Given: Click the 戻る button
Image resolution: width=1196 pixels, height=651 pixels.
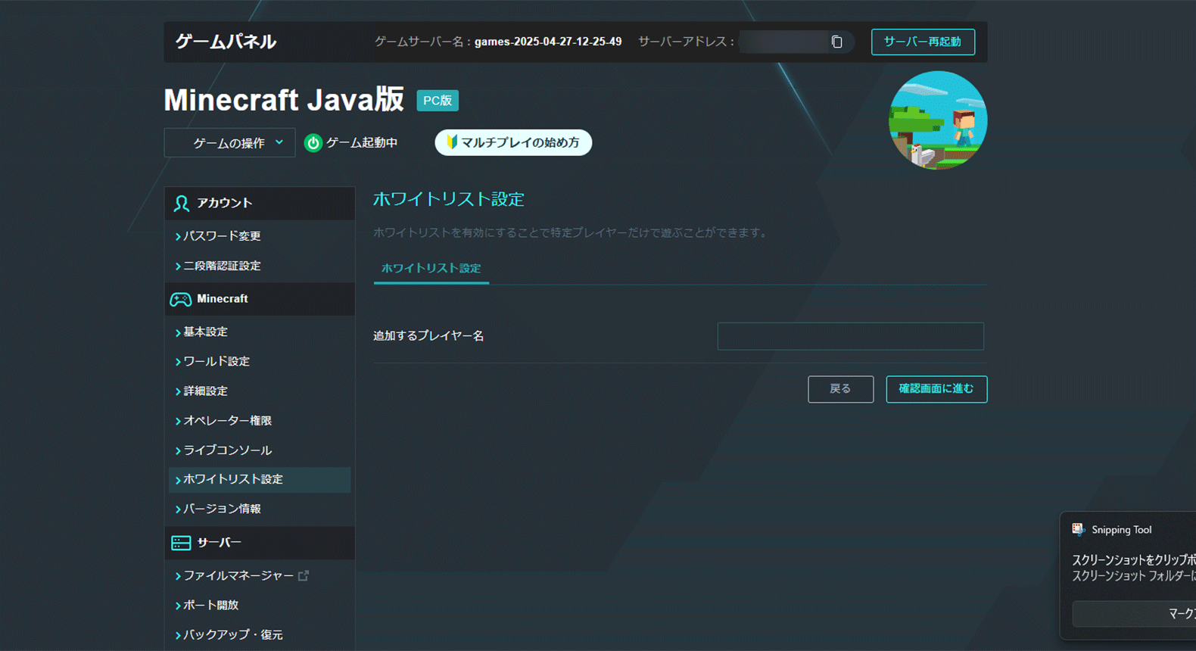Looking at the screenshot, I should (x=840, y=389).
